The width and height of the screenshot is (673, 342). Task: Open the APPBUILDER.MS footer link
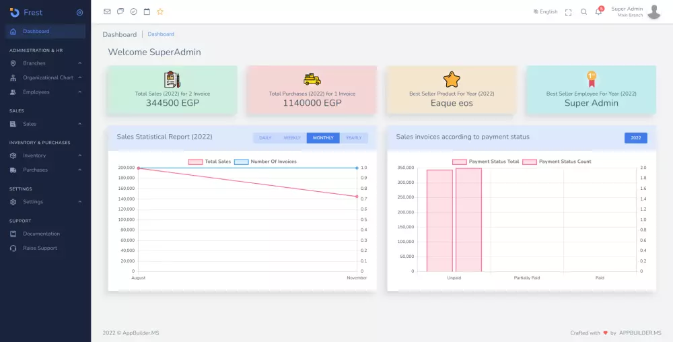pos(640,333)
